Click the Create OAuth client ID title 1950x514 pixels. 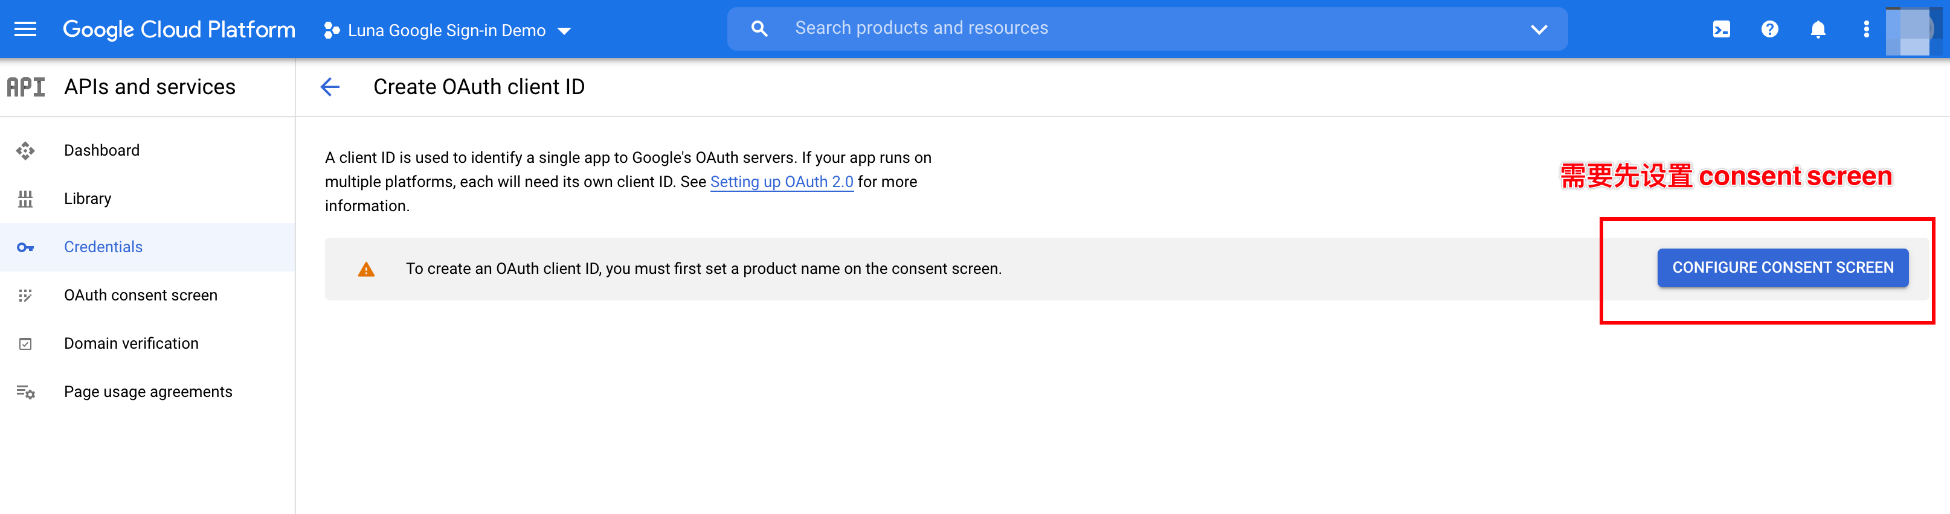point(479,87)
